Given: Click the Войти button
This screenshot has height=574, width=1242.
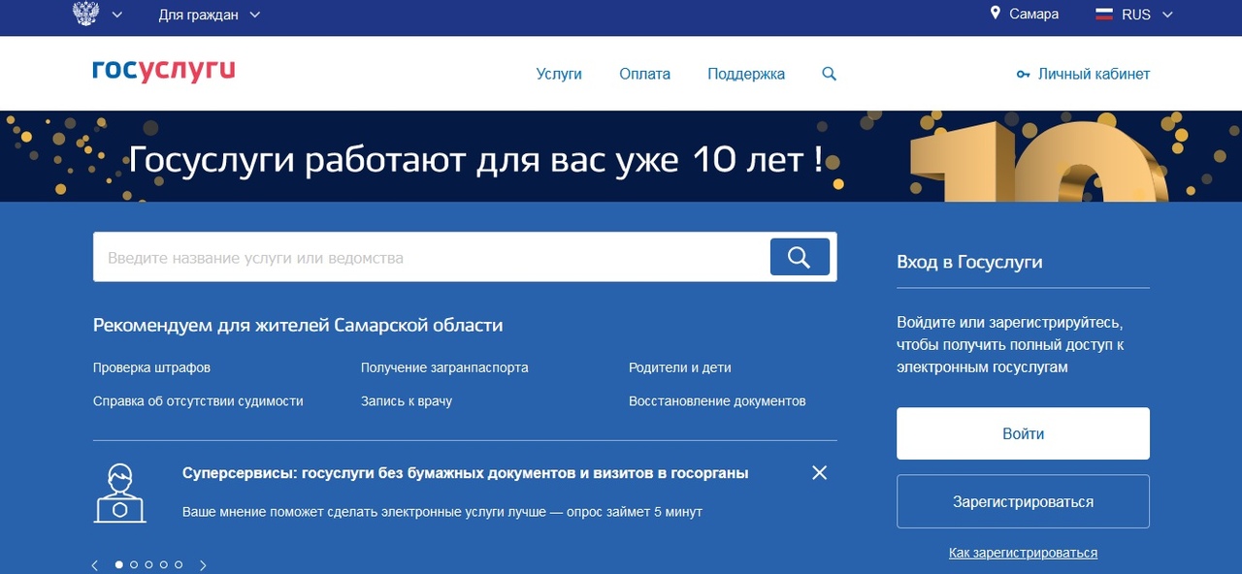Looking at the screenshot, I should (1023, 433).
